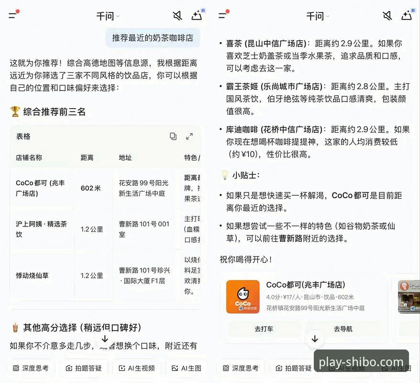
Task: Expand the table to fullscreen view
Action: [189, 136]
